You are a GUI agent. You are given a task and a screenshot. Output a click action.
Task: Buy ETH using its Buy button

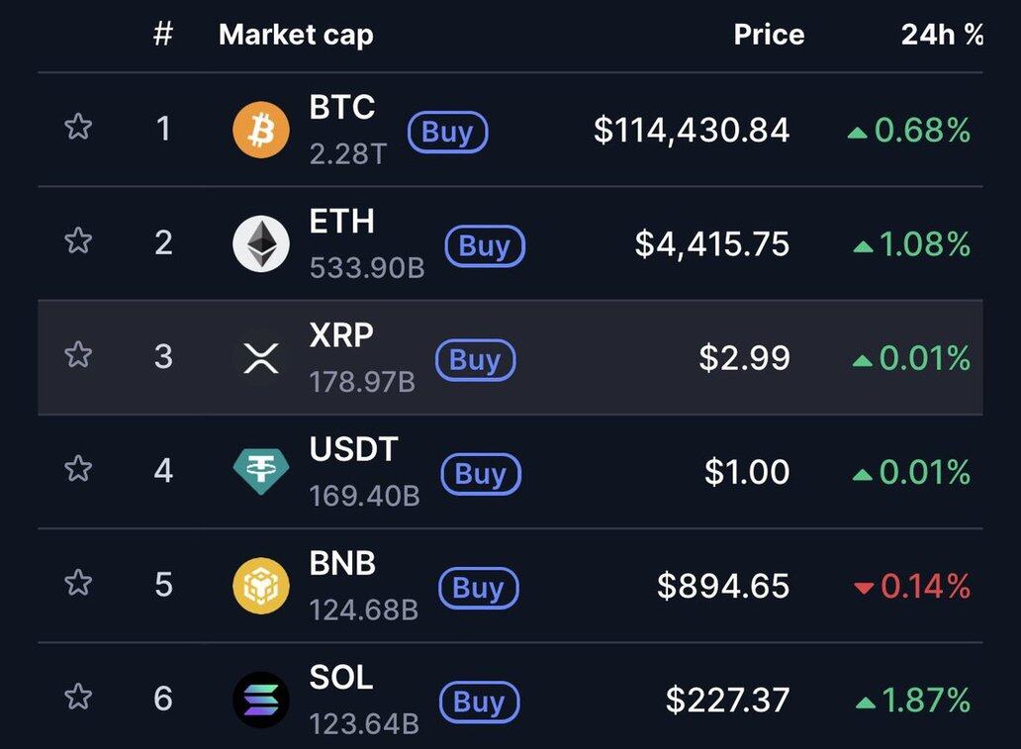click(x=485, y=246)
